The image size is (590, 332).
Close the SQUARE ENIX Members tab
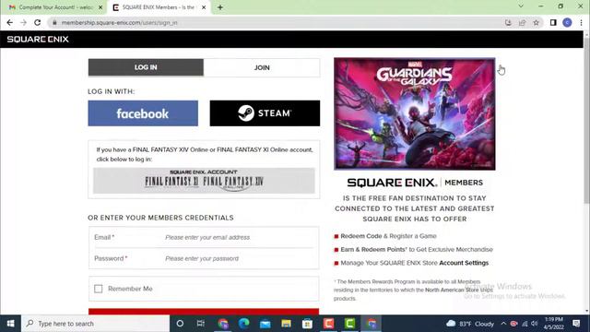coord(204,7)
